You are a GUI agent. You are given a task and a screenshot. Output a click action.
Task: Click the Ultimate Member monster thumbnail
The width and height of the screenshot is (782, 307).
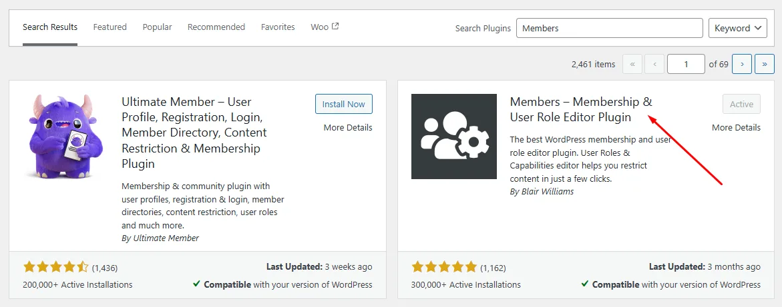click(x=65, y=137)
